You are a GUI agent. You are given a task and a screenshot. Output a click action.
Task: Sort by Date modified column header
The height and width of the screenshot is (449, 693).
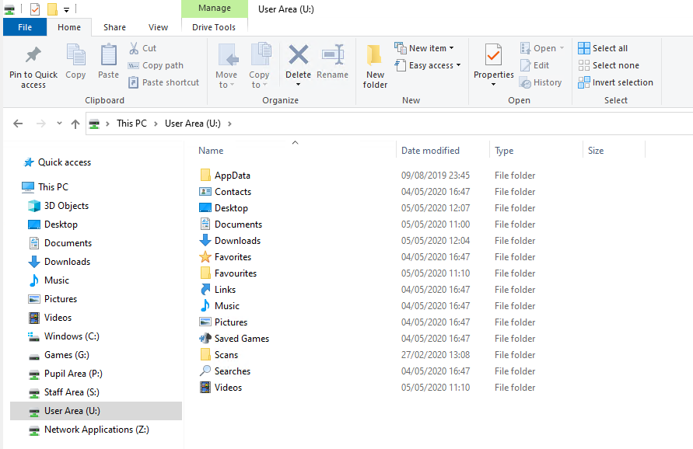pyautogui.click(x=430, y=151)
